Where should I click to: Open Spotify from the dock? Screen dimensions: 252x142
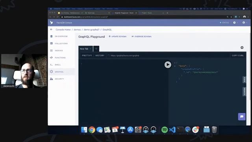165,130
